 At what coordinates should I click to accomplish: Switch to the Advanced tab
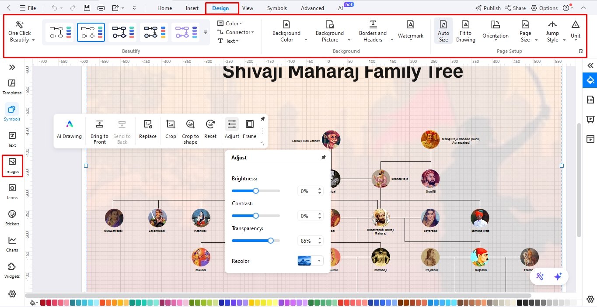[312, 7]
